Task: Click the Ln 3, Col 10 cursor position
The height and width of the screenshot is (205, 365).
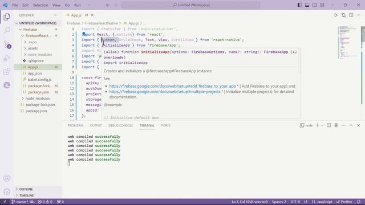Action: (x=250, y=202)
